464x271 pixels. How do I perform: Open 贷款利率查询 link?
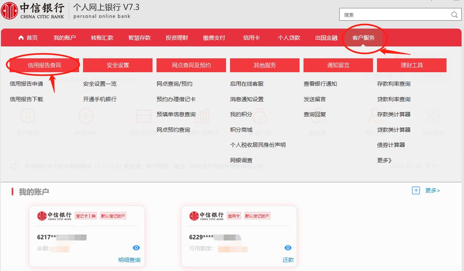tap(394, 99)
